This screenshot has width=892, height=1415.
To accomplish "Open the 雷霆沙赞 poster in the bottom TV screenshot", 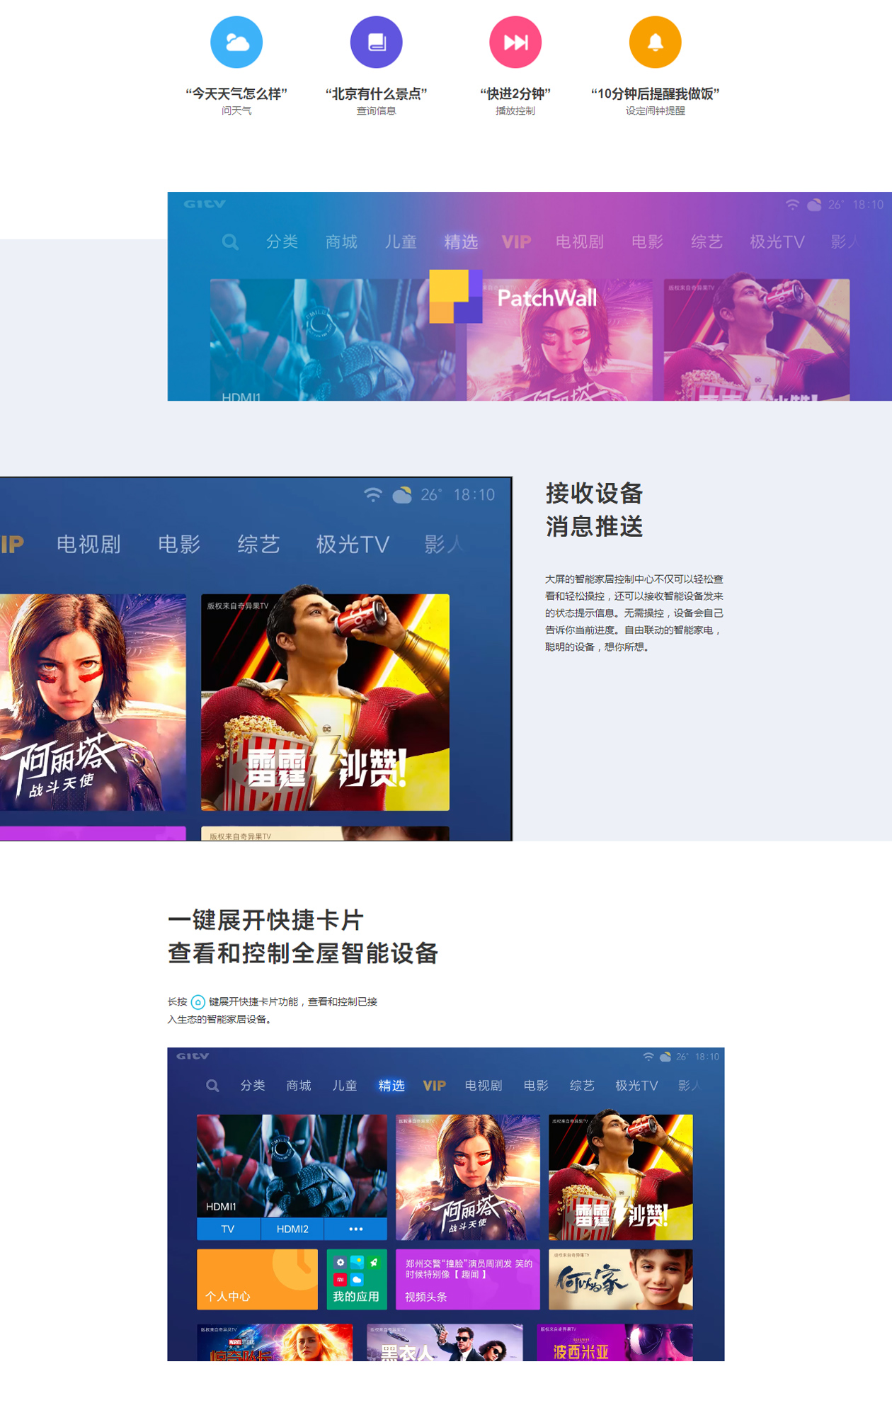I will [x=621, y=1177].
